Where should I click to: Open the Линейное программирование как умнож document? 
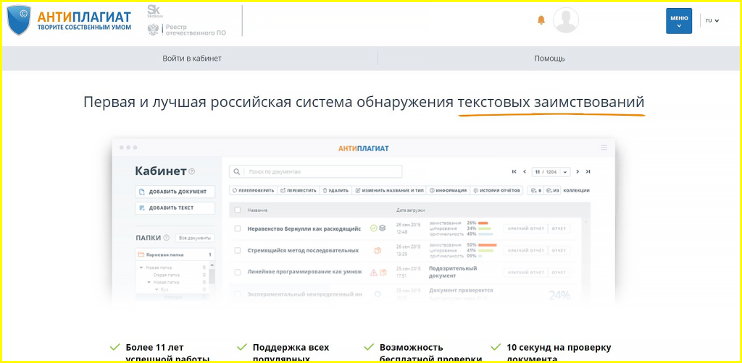[x=305, y=273]
